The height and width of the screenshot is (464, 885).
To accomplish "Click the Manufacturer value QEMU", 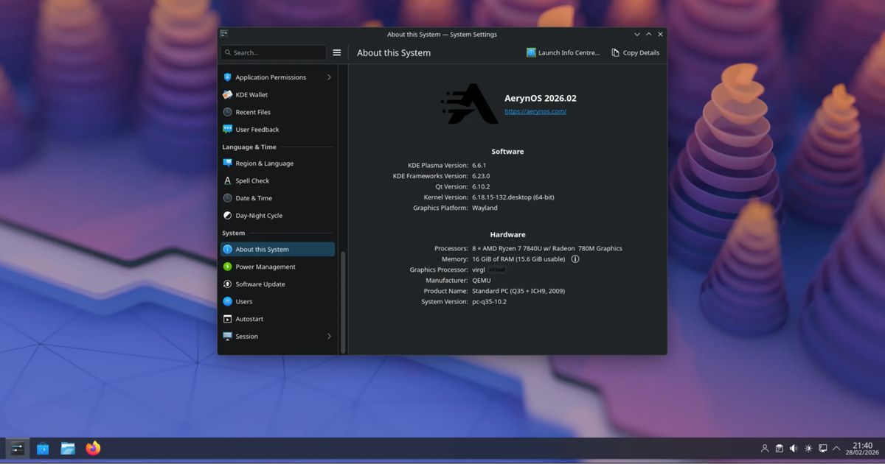I will tap(482, 281).
